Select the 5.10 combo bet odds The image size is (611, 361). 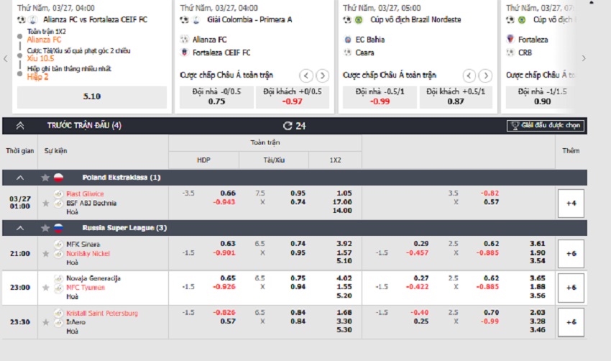click(x=92, y=96)
